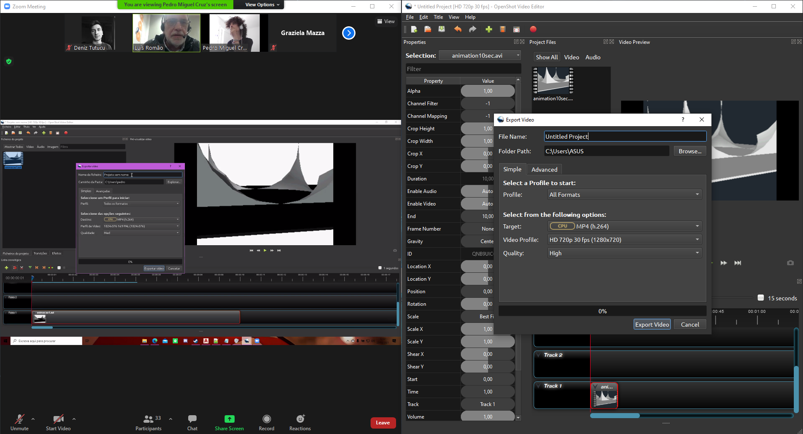This screenshot has height=434, width=803.
Task: Open the Selection dropdown animation10sec.avi
Action: click(x=480, y=56)
